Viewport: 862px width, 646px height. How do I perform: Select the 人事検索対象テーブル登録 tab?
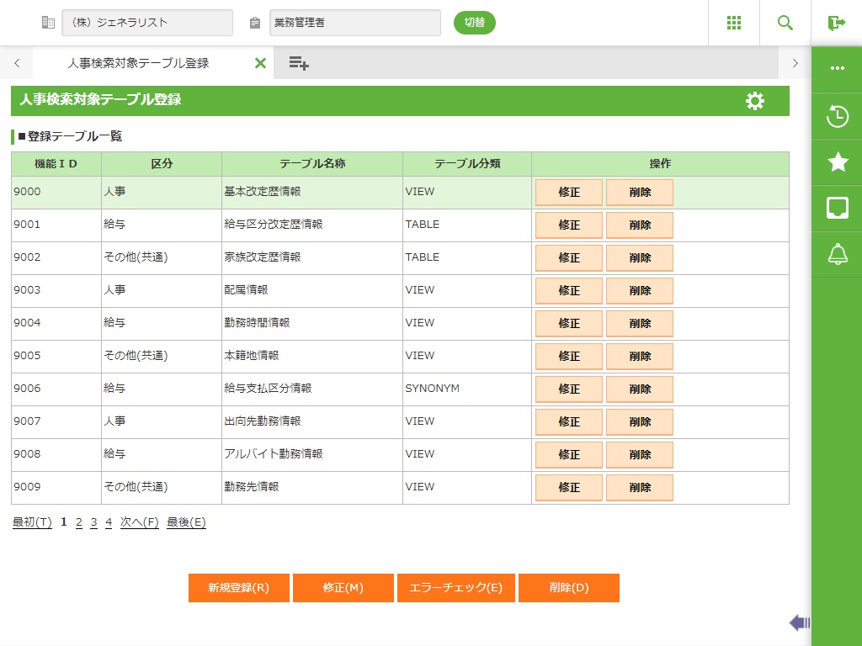tap(138, 63)
